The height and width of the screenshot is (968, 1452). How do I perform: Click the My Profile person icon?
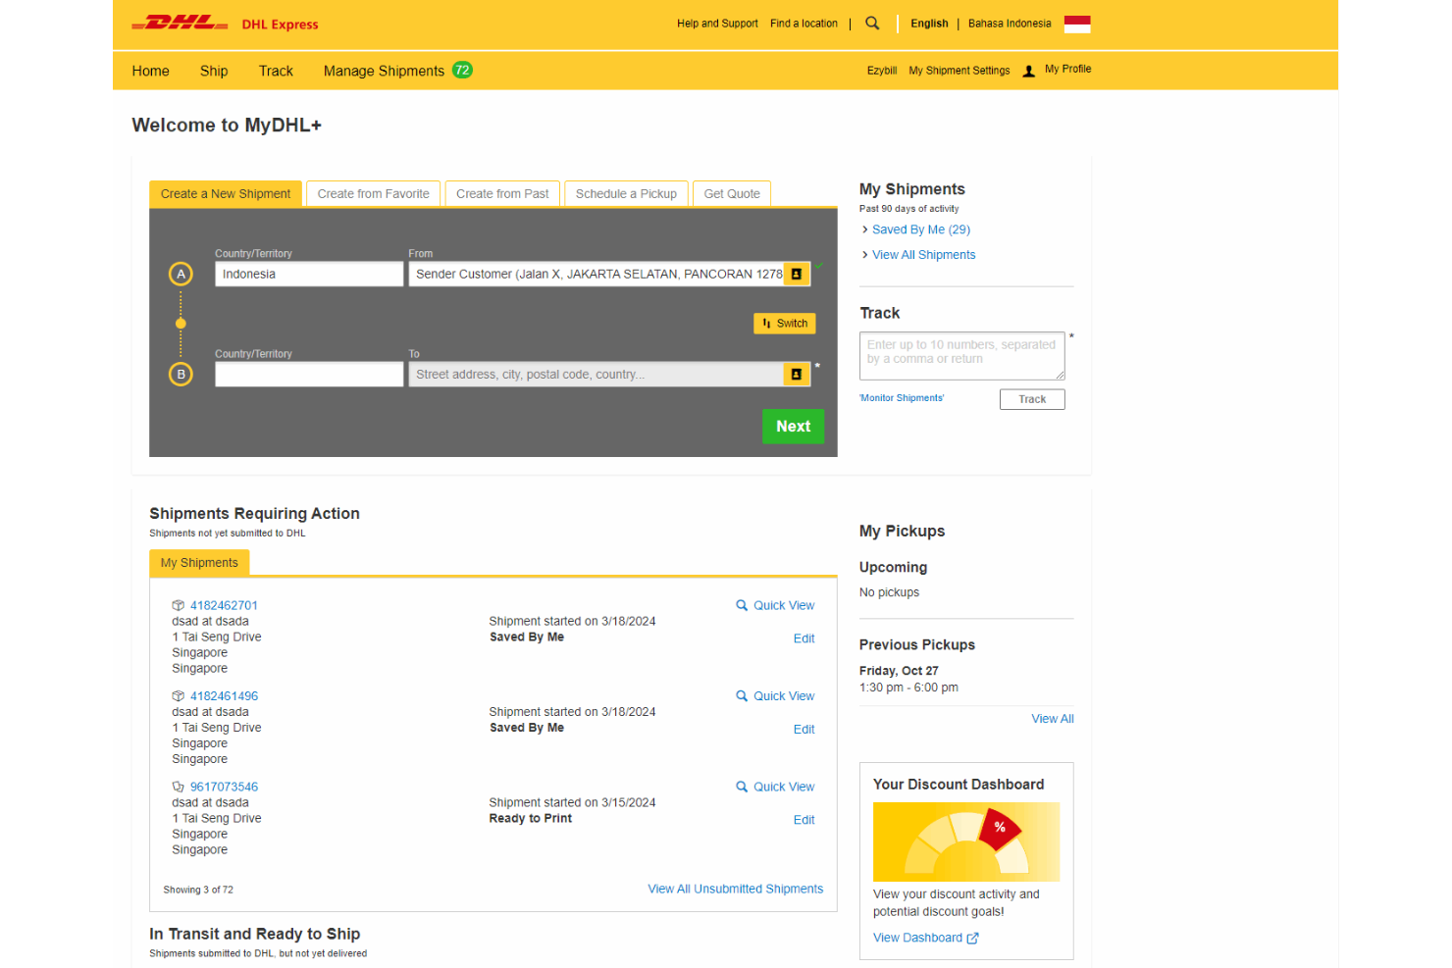click(1028, 71)
